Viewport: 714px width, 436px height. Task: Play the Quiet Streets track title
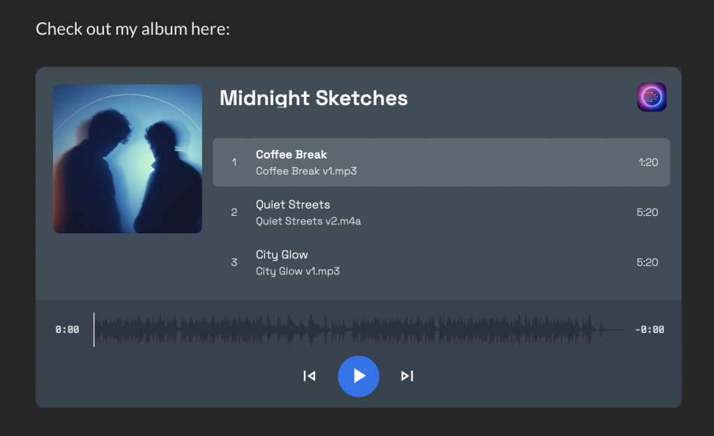(293, 205)
